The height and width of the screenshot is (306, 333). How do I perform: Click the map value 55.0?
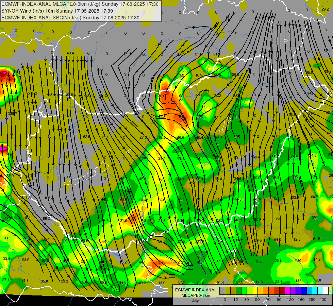(47, 219)
